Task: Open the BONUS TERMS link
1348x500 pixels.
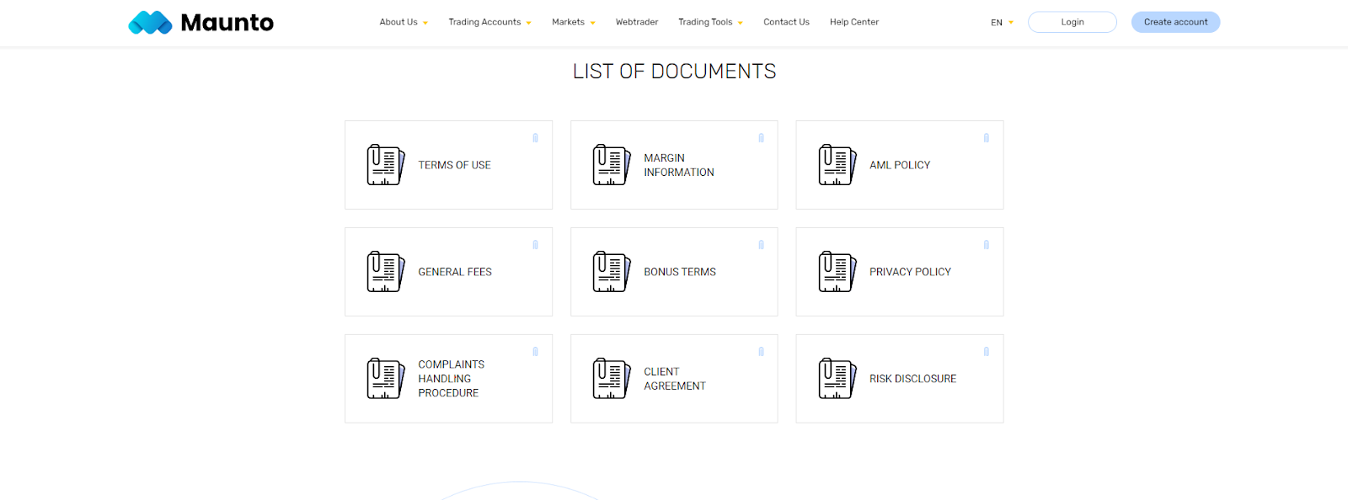Action: point(680,272)
